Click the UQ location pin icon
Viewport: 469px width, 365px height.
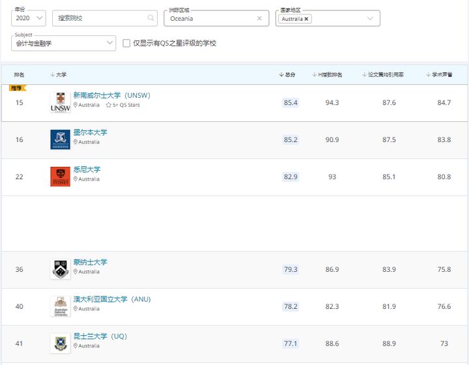76,346
